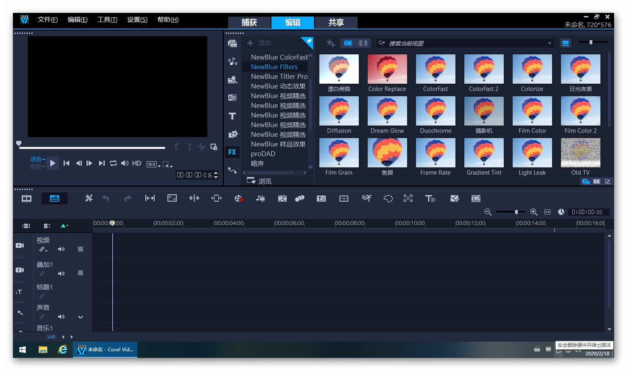
Task: Click fit project in timeline window icon
Action: tap(547, 212)
